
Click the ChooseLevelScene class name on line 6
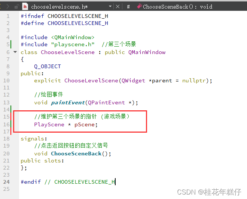68,52
